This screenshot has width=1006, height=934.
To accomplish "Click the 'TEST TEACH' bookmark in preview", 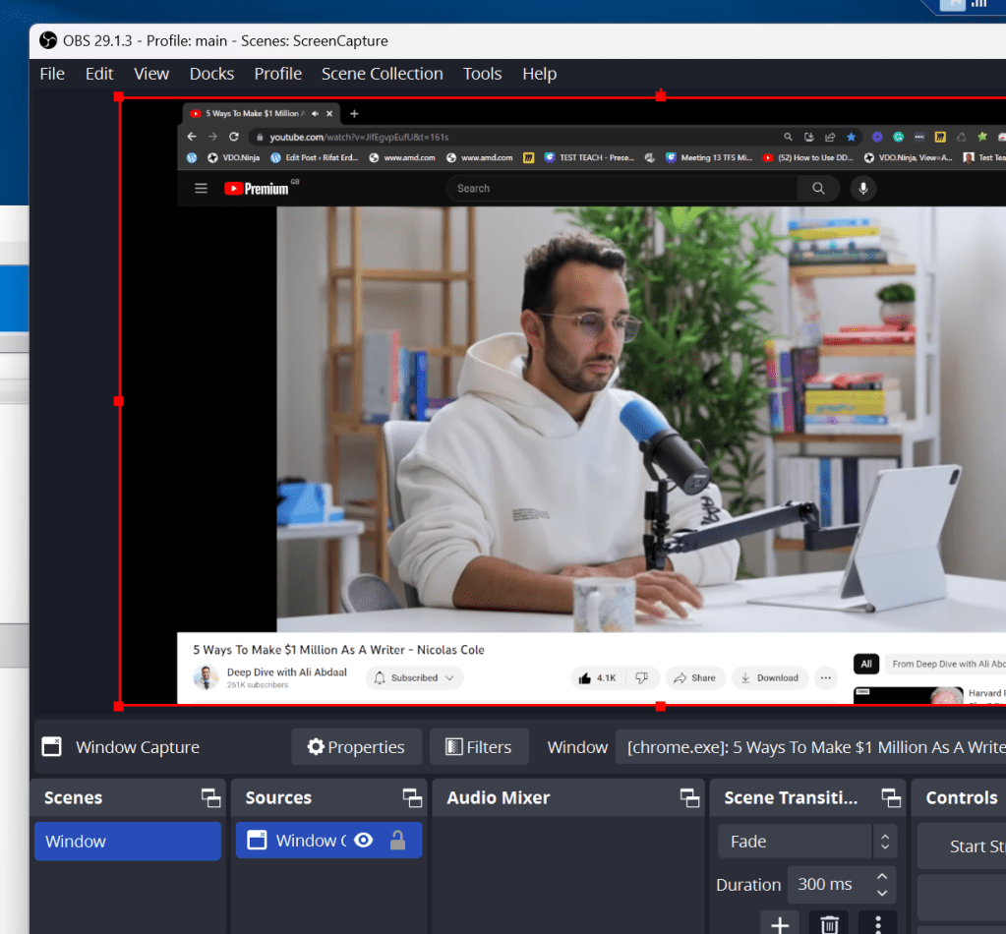I will [589, 157].
